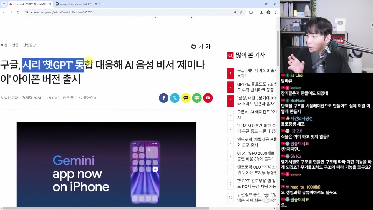Close the aitimes article tab

click(x=50, y=4)
